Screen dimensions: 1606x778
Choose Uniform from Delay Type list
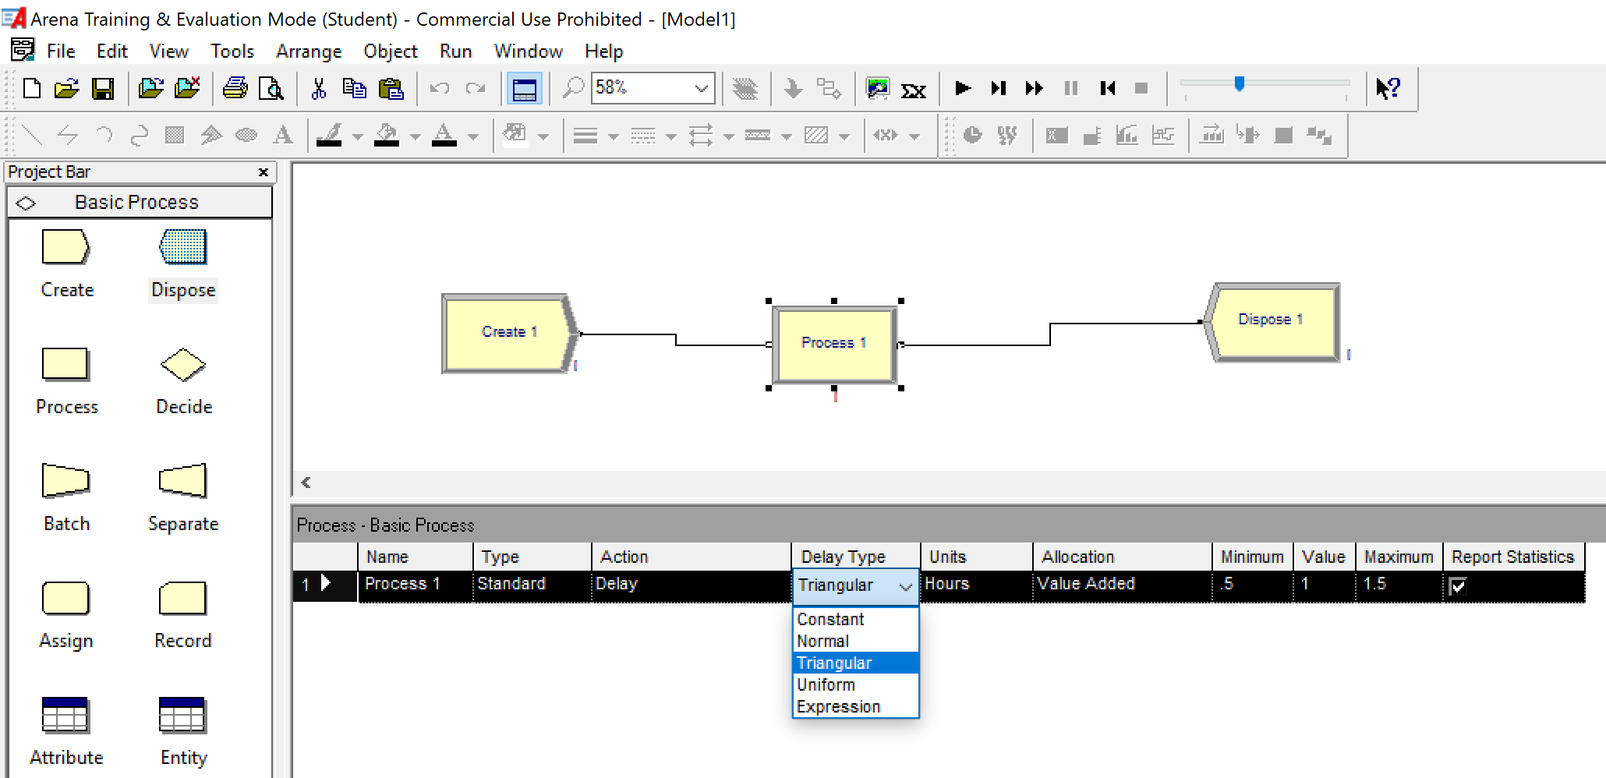tap(855, 684)
